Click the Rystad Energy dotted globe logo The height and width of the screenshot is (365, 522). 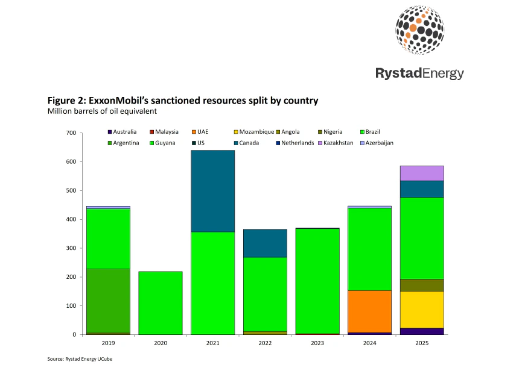[x=419, y=30]
